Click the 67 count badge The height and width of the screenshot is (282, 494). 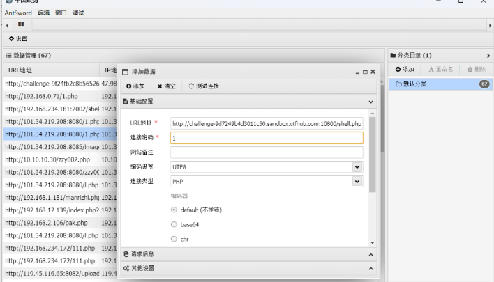tap(484, 84)
